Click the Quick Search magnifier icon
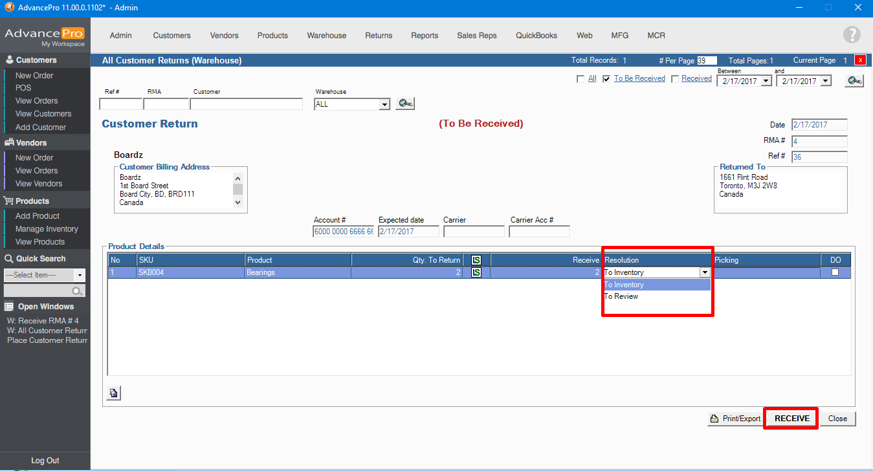 [78, 291]
